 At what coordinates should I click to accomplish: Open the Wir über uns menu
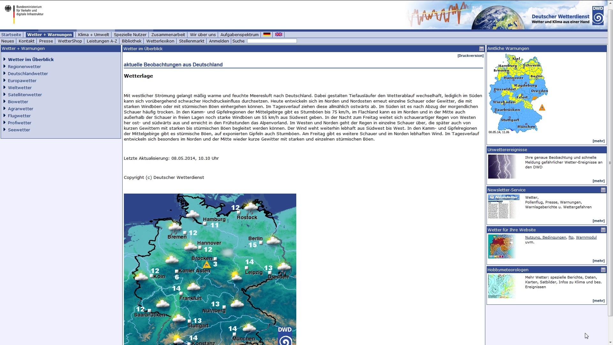(x=203, y=34)
